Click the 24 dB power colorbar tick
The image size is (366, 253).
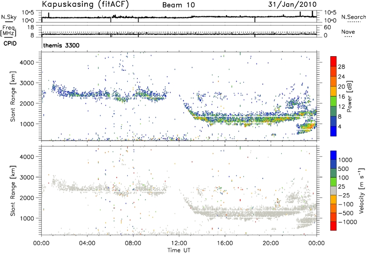click(341, 77)
